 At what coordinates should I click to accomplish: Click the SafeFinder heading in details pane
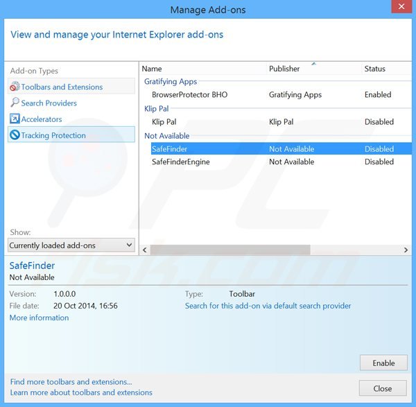(32, 266)
